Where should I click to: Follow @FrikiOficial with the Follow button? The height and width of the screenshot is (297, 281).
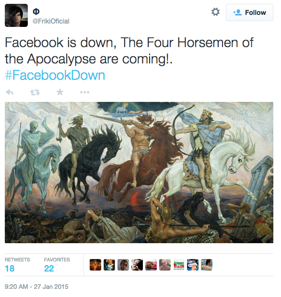[249, 12]
